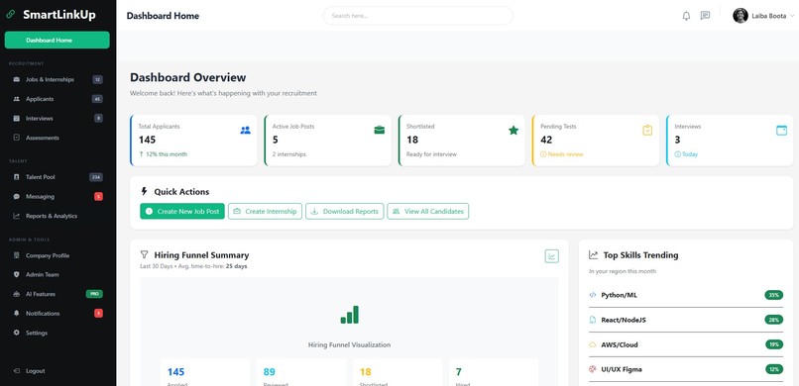Viewport: 799px width, 386px height.
Task: Open the notification bell in top bar
Action: (x=686, y=16)
